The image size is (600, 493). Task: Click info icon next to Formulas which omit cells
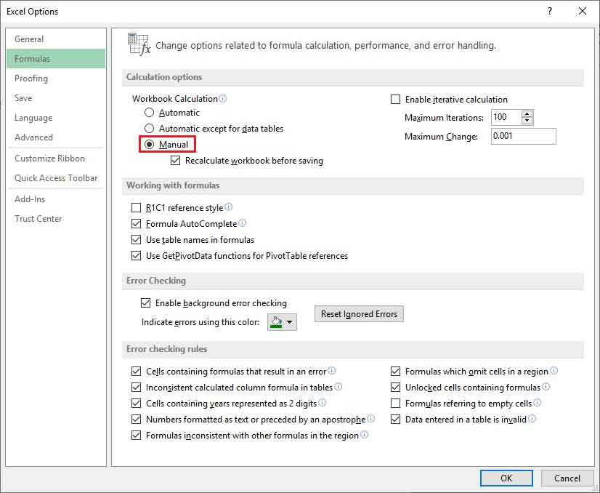tap(554, 372)
